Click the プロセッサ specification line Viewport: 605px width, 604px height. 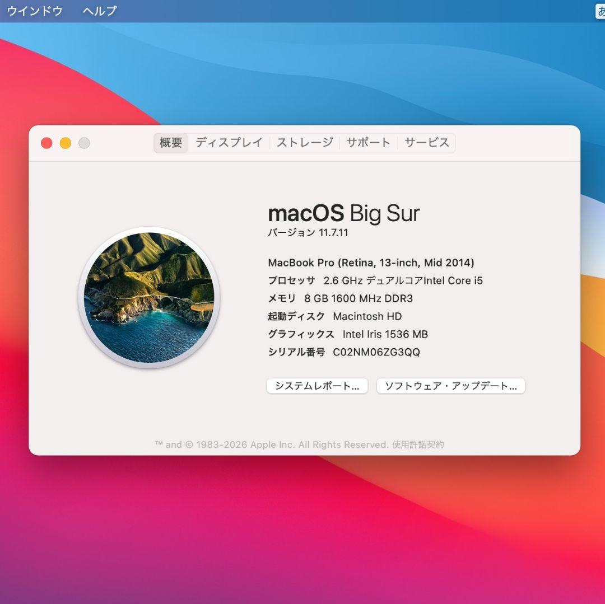point(375,280)
